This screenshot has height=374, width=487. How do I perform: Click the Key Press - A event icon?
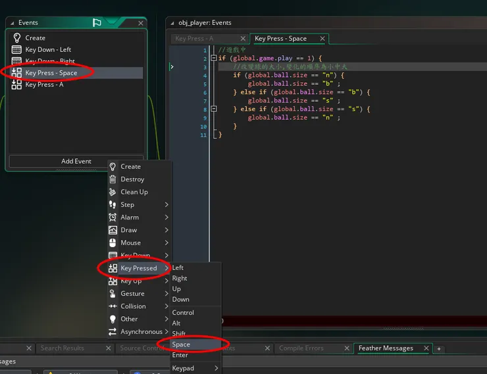coord(16,84)
